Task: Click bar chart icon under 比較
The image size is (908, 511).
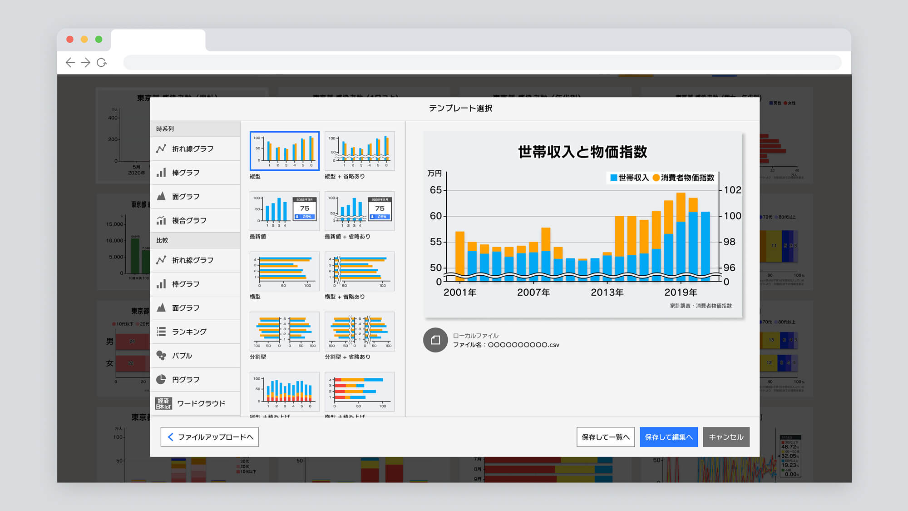Action: coord(161,284)
